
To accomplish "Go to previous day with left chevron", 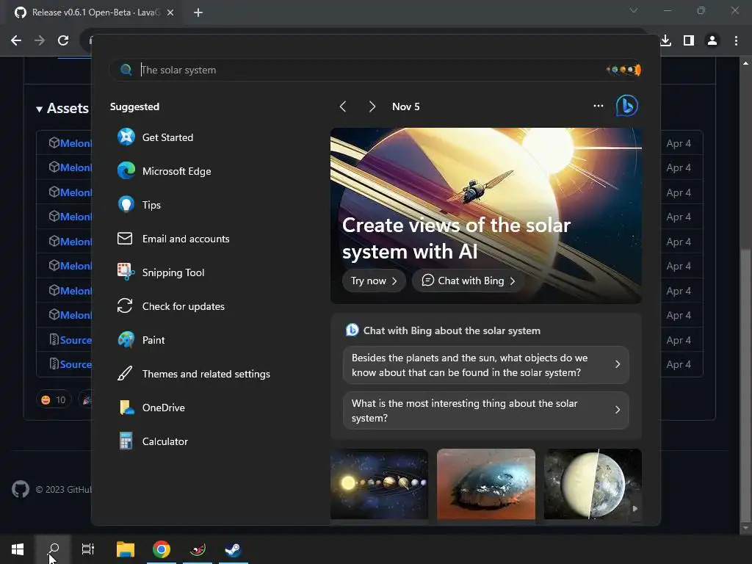I will tap(343, 106).
